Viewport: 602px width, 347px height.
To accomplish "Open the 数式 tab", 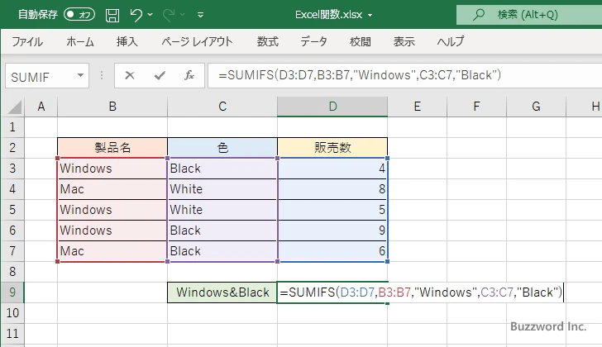I will tap(268, 41).
